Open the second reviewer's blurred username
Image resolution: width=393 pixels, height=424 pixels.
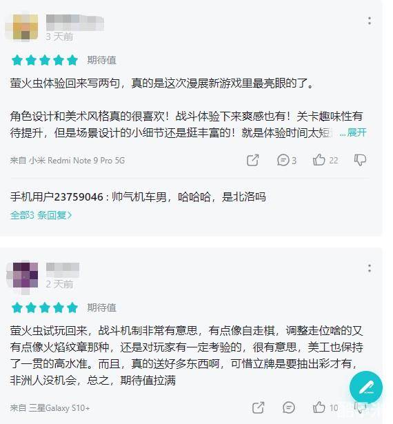click(63, 270)
